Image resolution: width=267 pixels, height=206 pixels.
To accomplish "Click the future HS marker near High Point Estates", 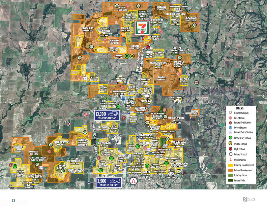I will click(x=197, y=82).
